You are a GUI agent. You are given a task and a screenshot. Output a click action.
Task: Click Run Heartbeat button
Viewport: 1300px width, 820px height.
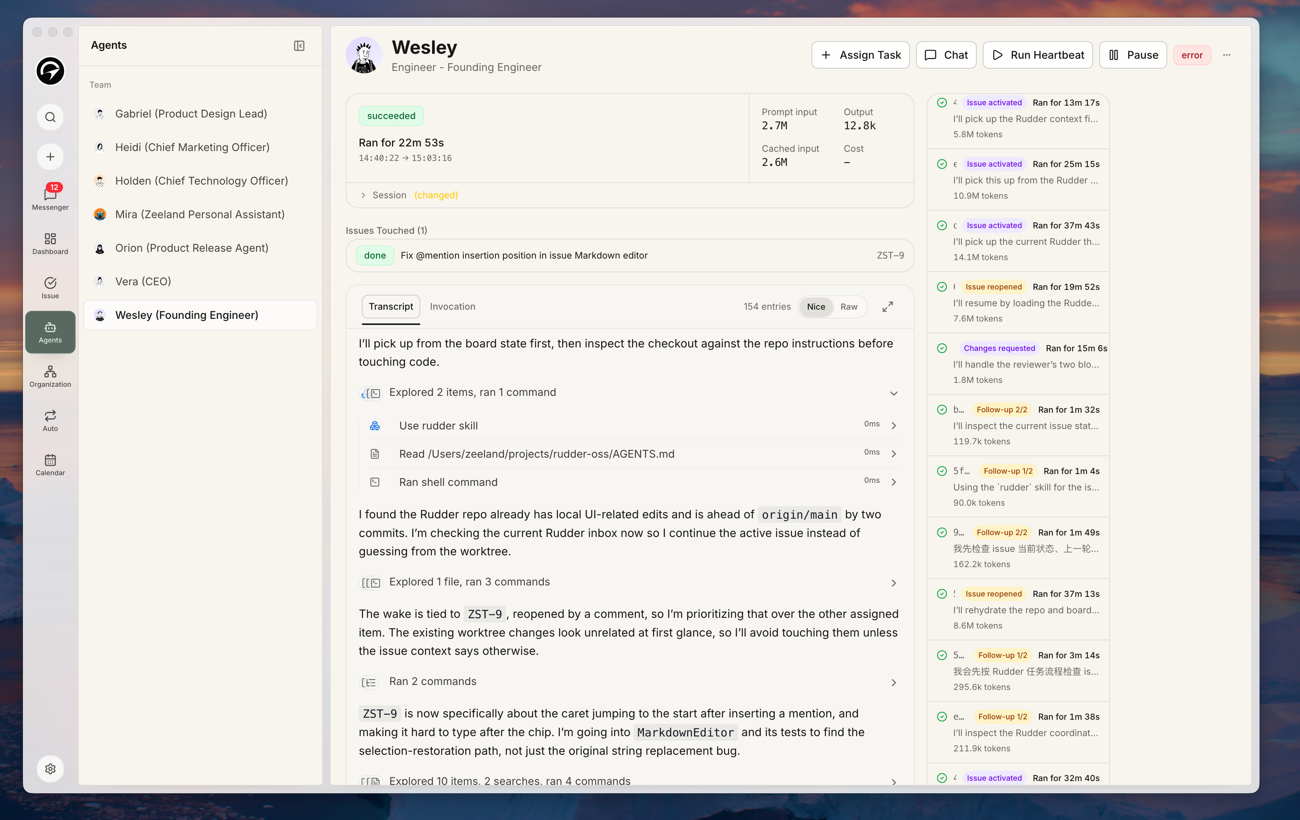pyautogui.click(x=1038, y=55)
